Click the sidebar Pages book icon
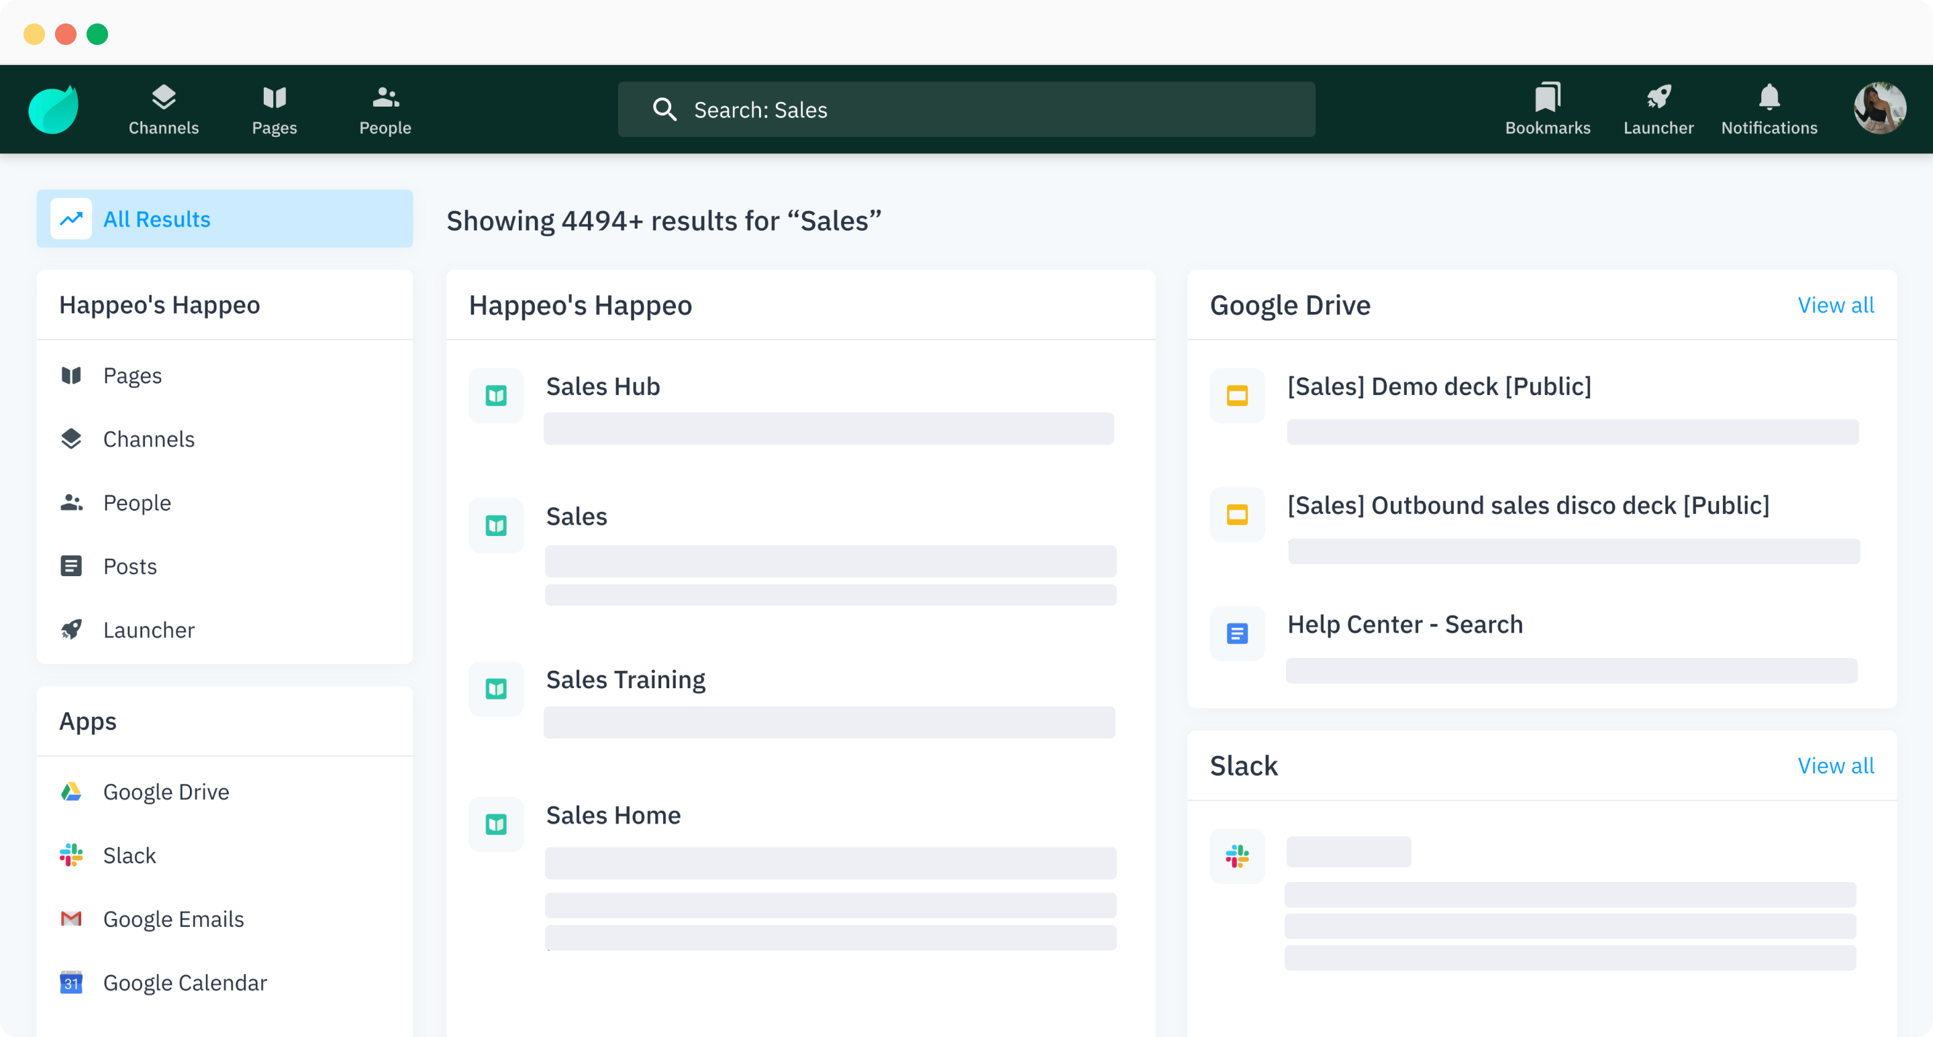The image size is (1933, 1037). point(71,375)
